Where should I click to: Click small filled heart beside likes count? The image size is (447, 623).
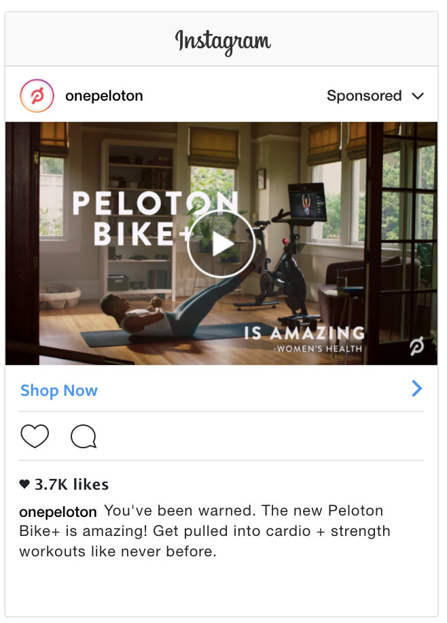(24, 484)
